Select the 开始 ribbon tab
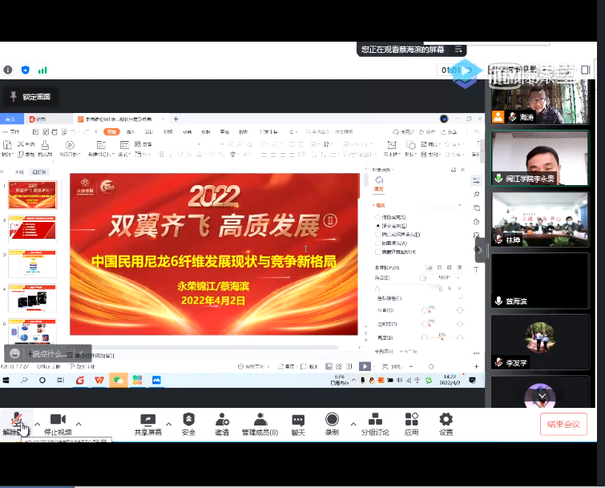Viewport: 605px width, 488px height. (x=112, y=132)
